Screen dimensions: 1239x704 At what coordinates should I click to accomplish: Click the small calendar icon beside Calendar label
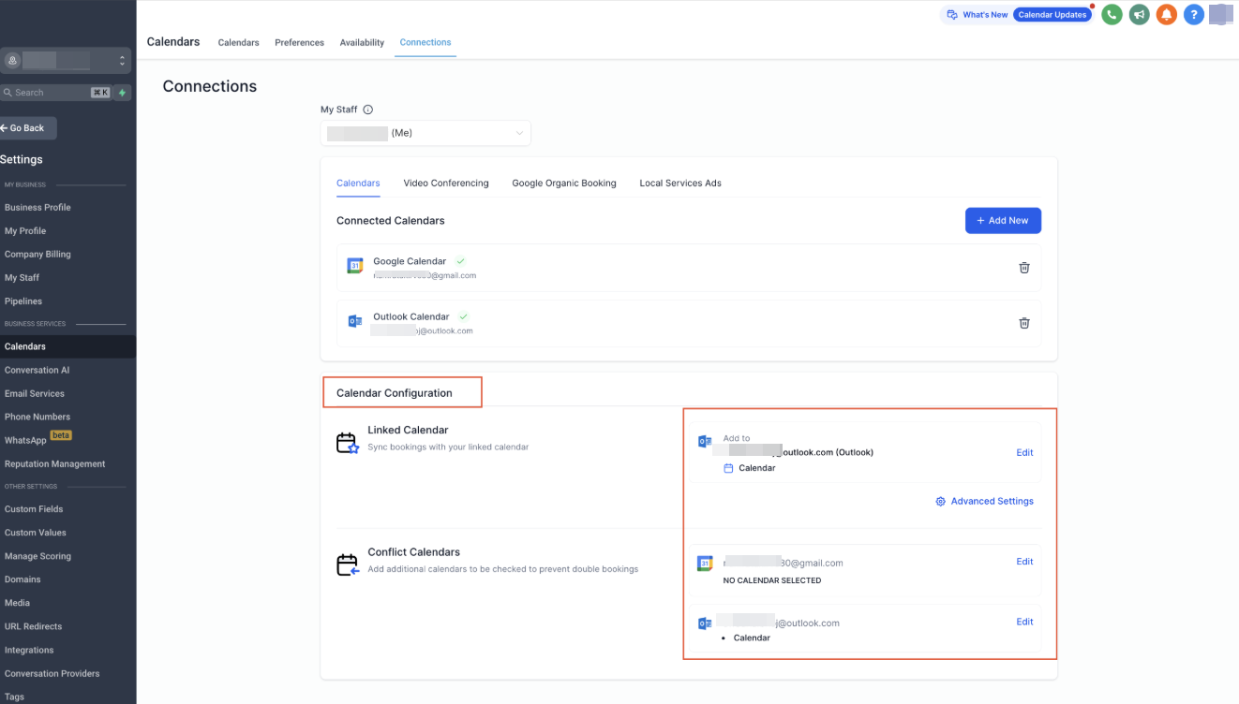[x=728, y=468]
